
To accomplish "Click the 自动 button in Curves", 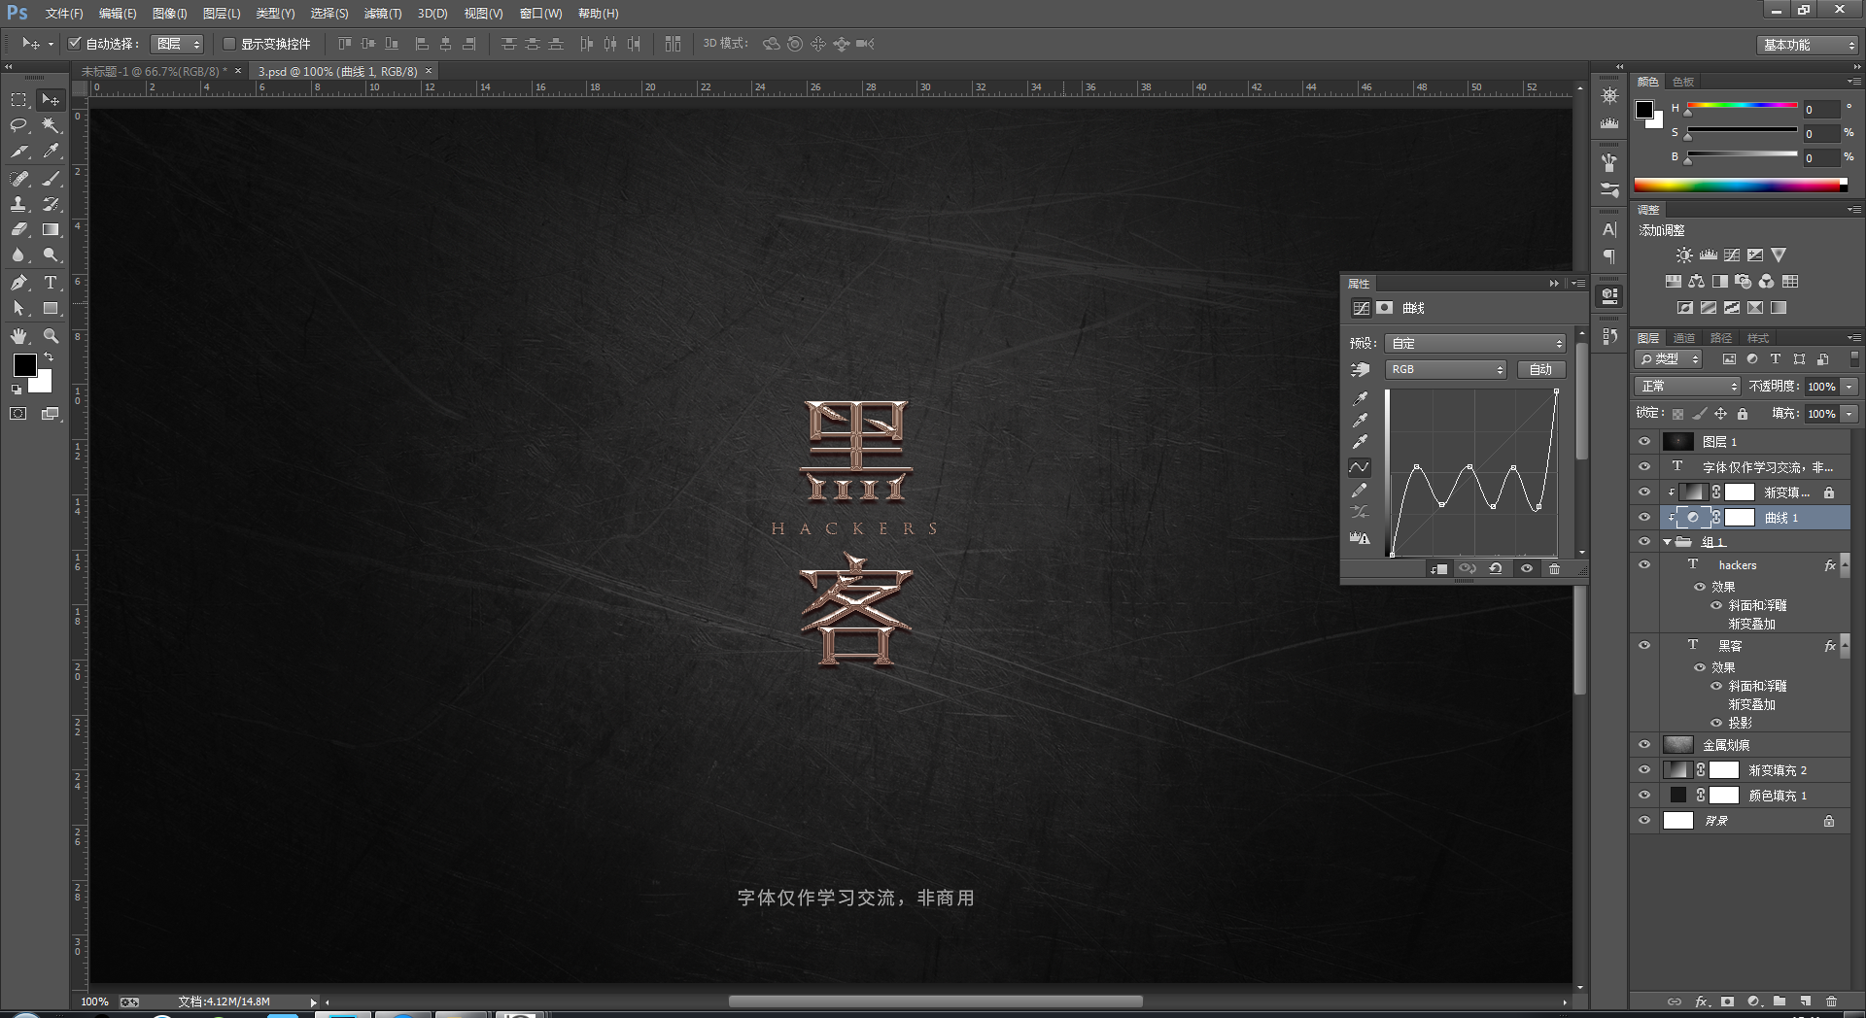I will (x=1540, y=369).
